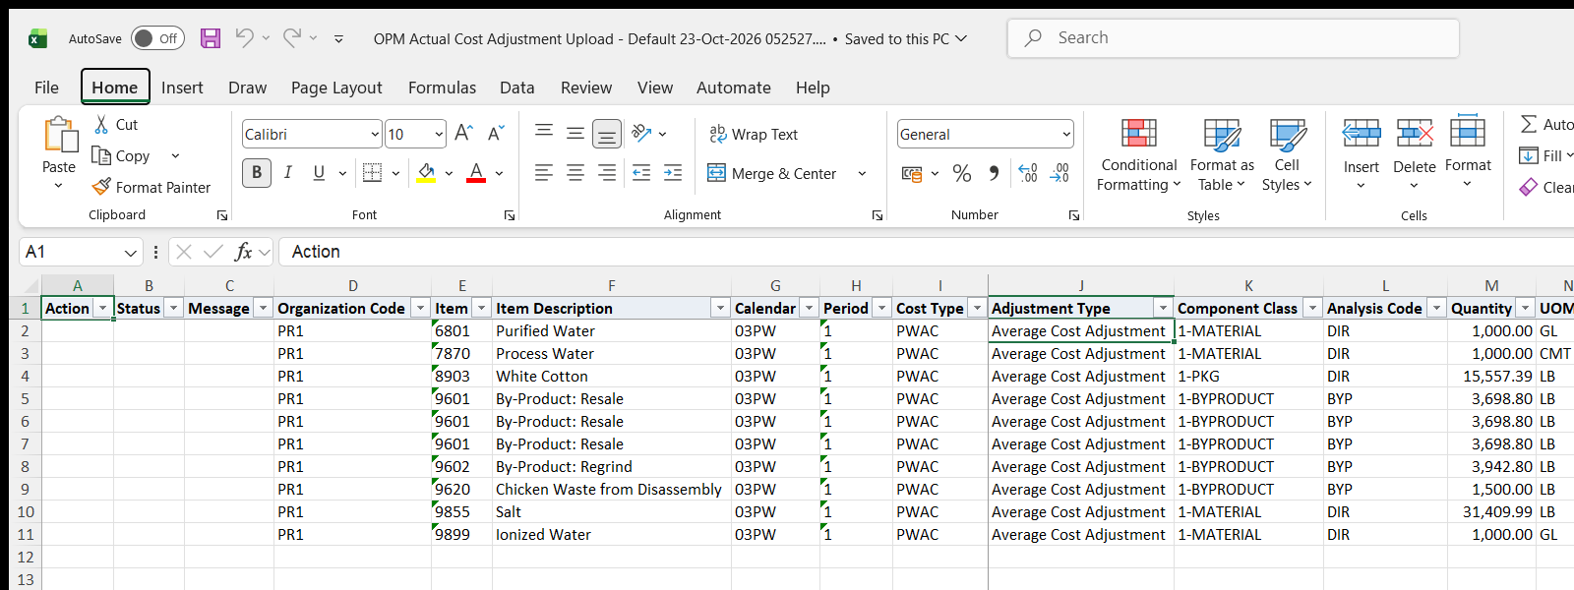Switch to the Data tab

click(x=516, y=88)
